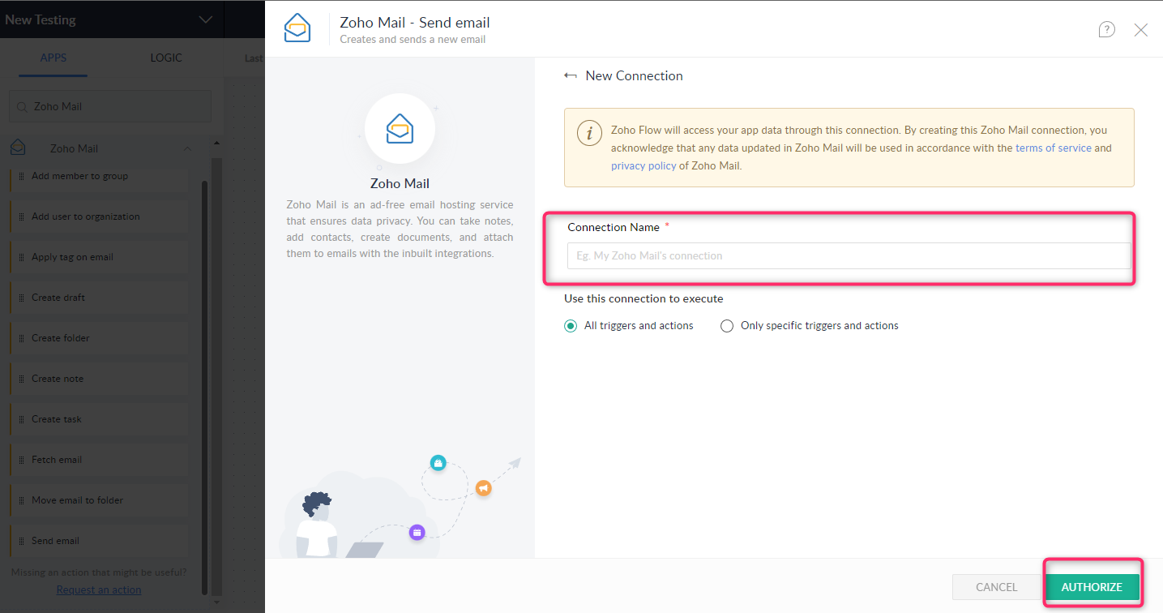Click the CANCEL button

995,586
